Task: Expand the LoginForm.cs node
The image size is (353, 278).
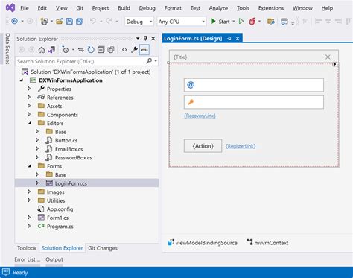Action: (37, 183)
